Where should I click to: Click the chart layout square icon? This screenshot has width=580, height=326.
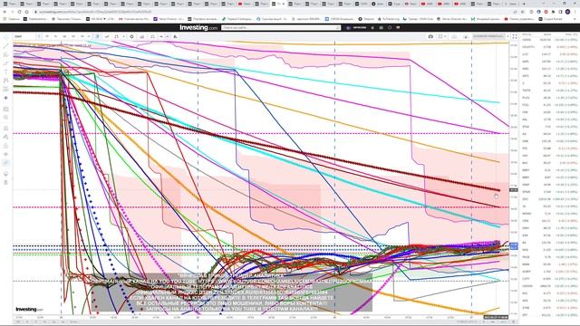[x=440, y=36]
